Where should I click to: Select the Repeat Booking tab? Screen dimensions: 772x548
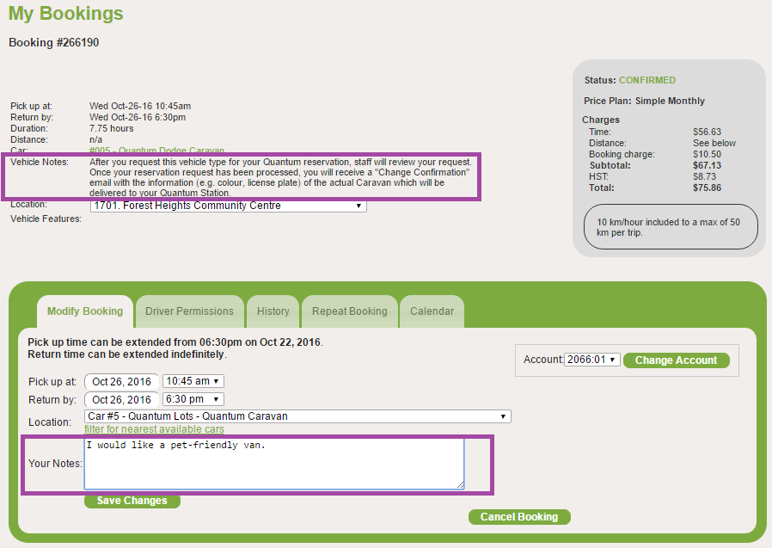tap(350, 311)
